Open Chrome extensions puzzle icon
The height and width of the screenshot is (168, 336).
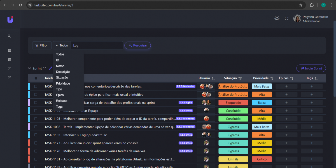click(x=312, y=5)
